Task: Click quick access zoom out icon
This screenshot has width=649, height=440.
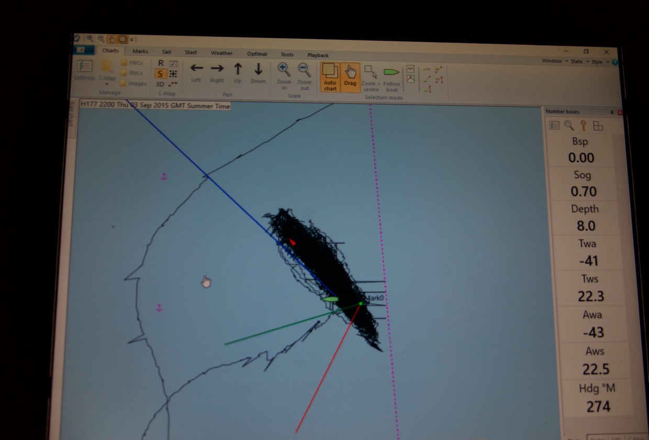Action: pyautogui.click(x=100, y=38)
